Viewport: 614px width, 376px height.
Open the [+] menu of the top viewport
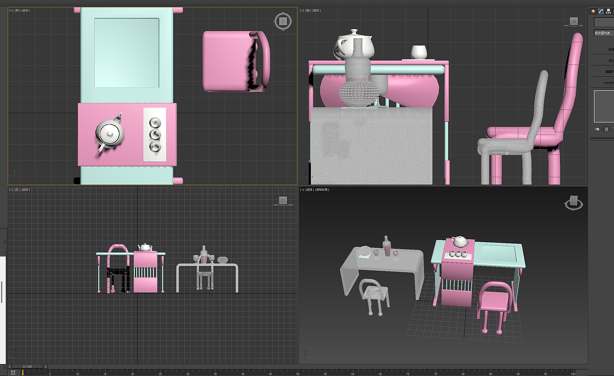pyautogui.click(x=12, y=10)
